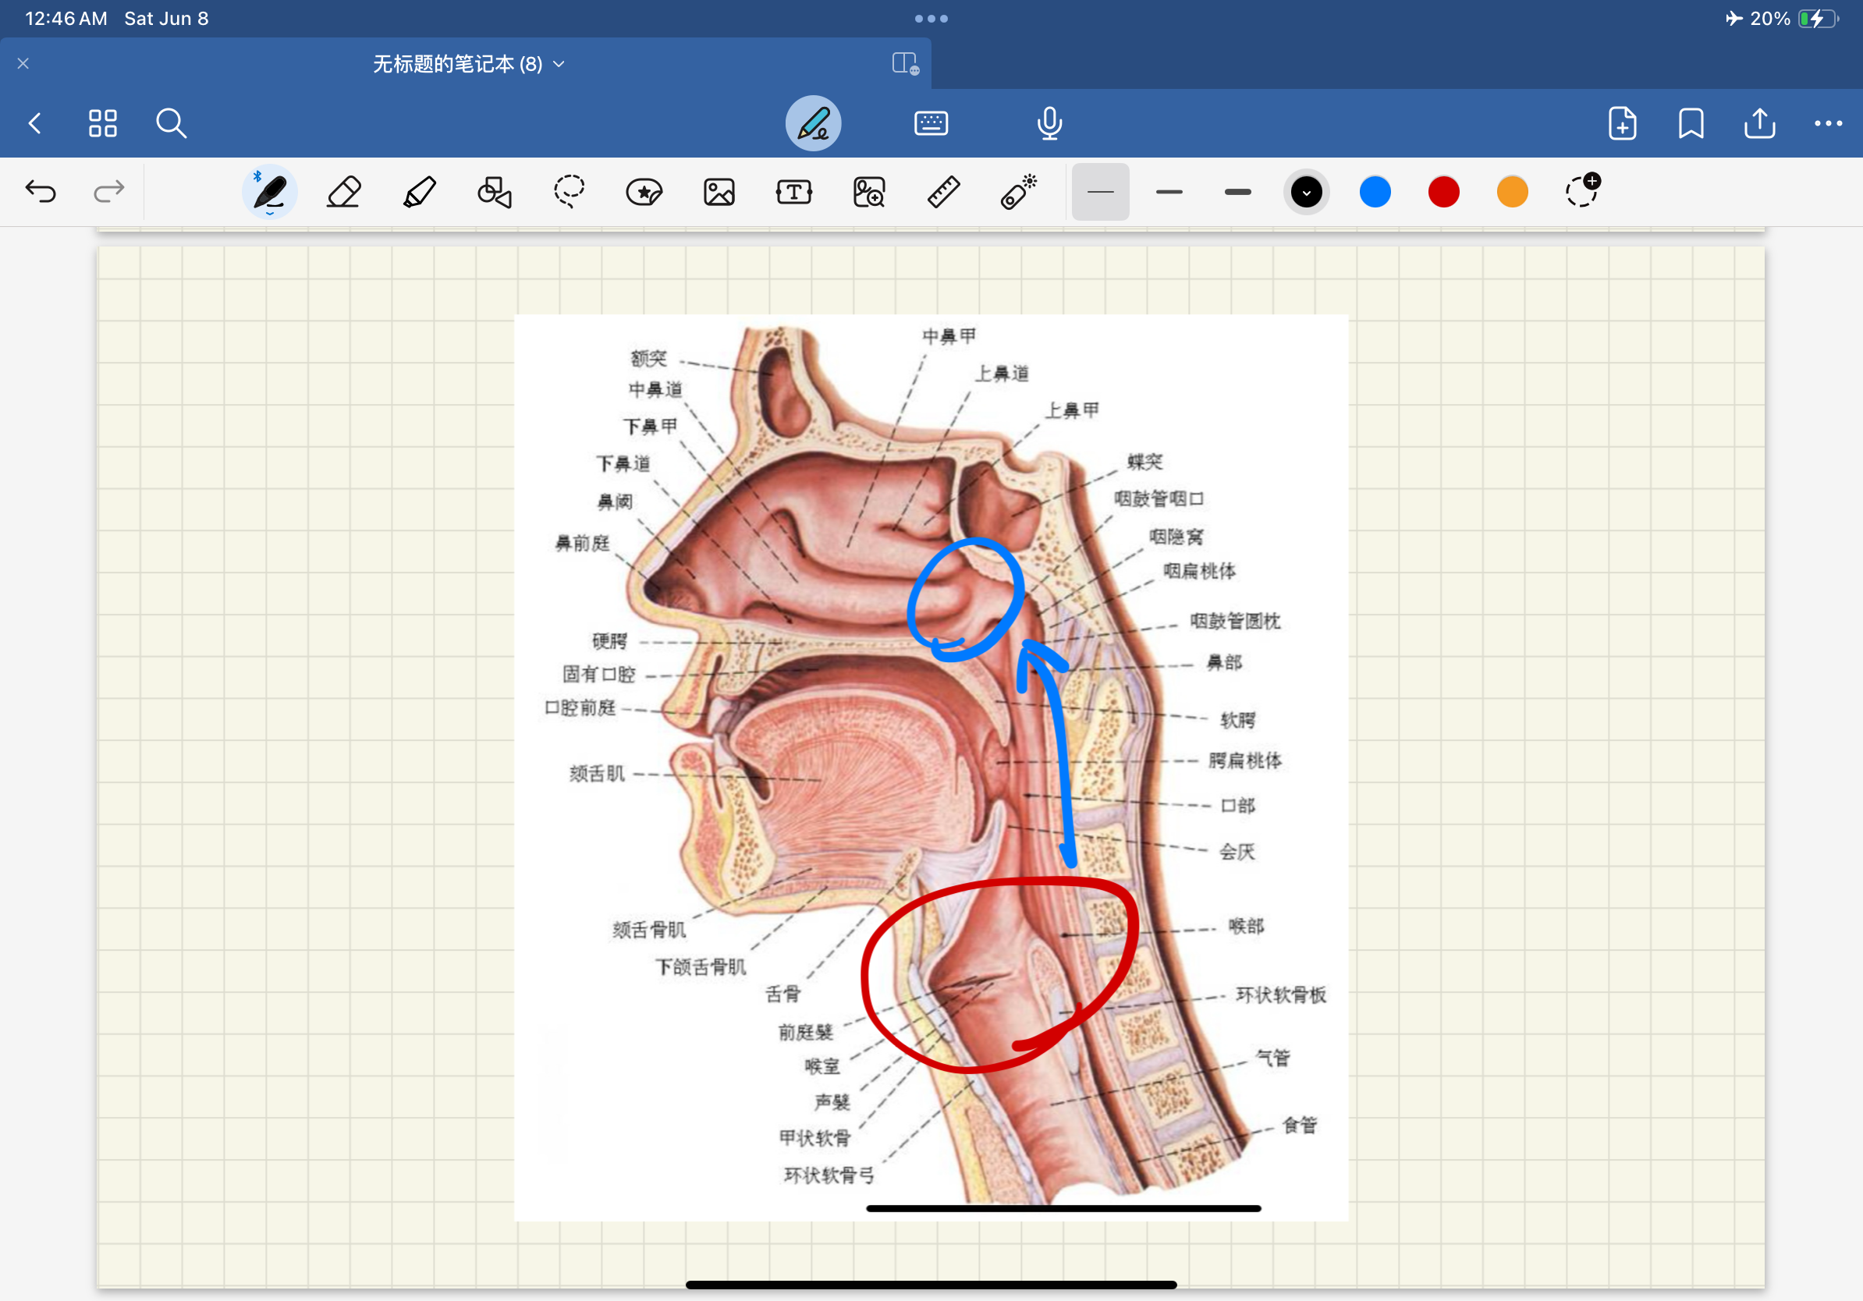Toggle pen and drawing mode on

813,123
